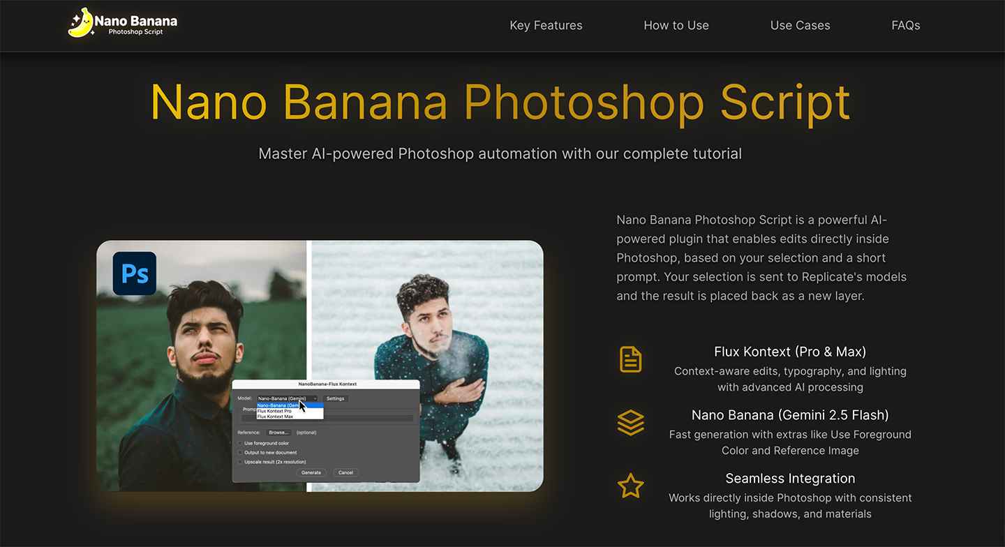Screen dimensions: 1005x547
Task: Toggle the Output to new document checkbox
Action: [240, 453]
